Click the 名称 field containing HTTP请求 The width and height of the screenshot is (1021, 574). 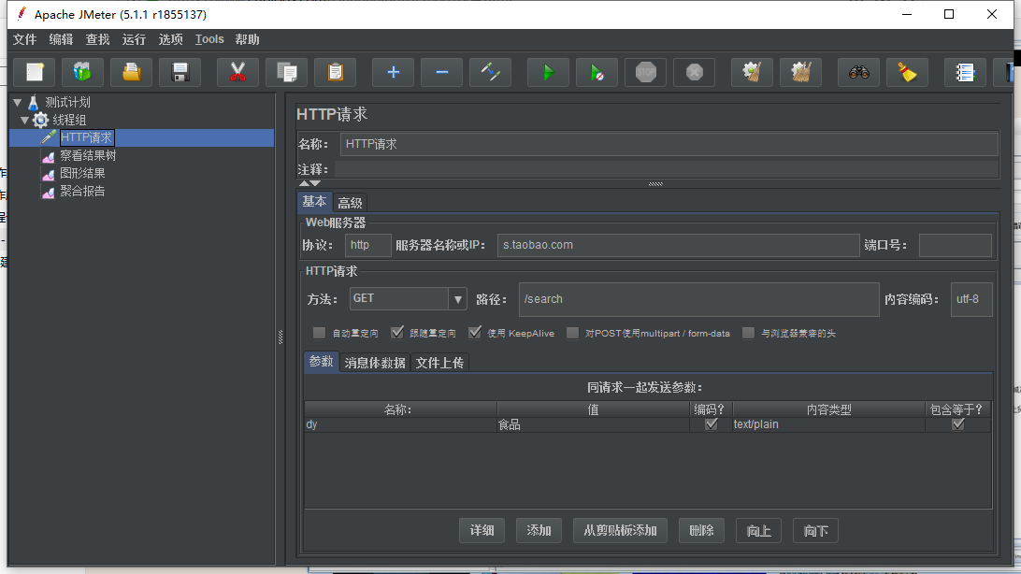669,144
